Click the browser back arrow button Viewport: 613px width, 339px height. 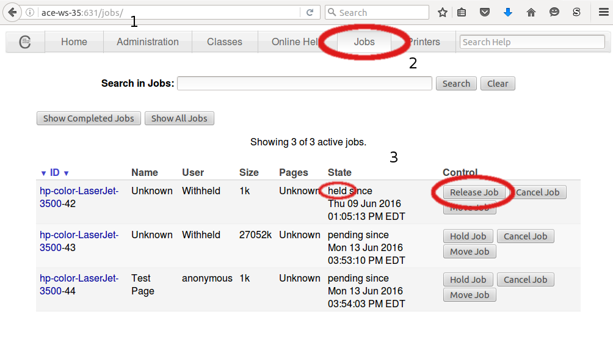(x=12, y=12)
